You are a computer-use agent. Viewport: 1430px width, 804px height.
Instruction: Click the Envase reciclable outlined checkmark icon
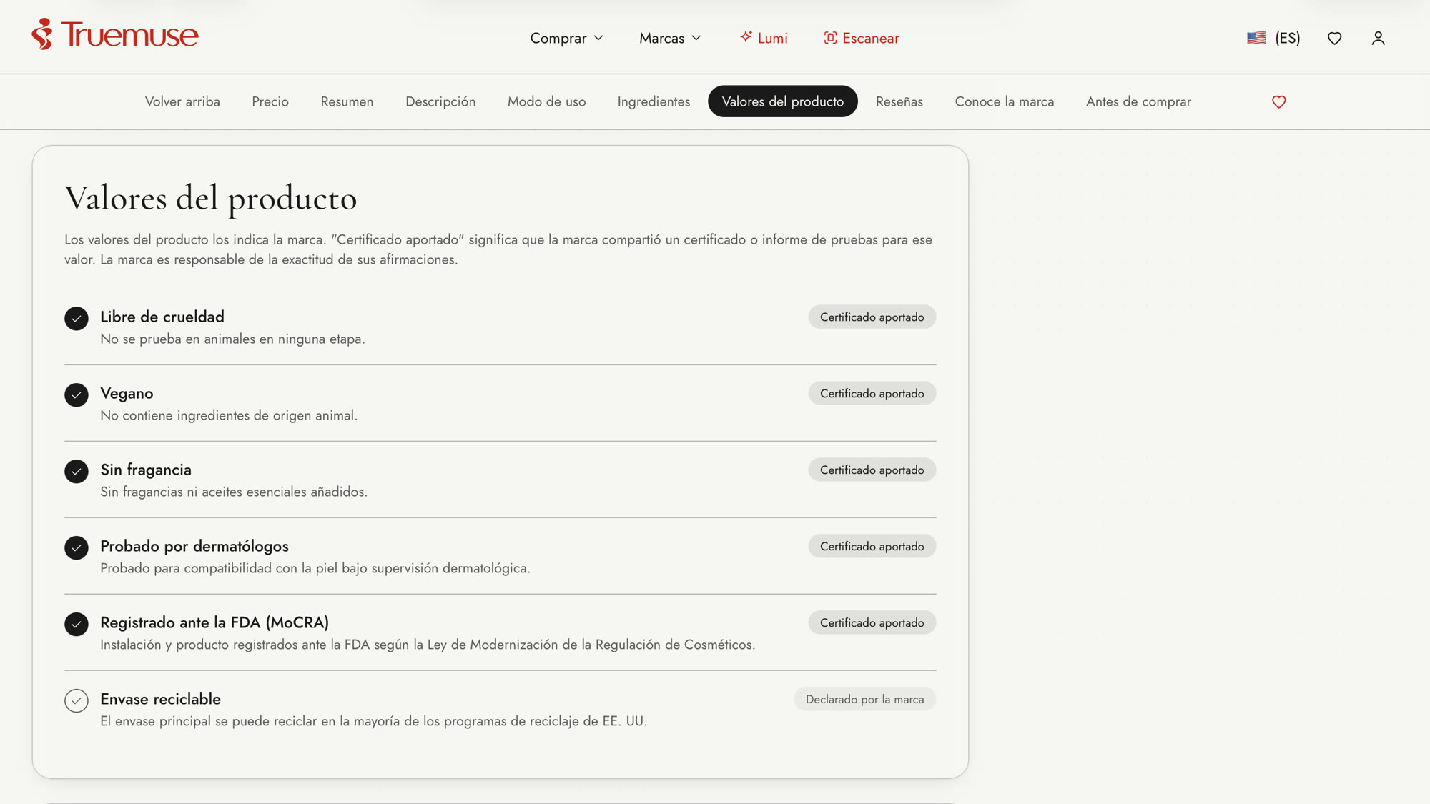tap(77, 700)
